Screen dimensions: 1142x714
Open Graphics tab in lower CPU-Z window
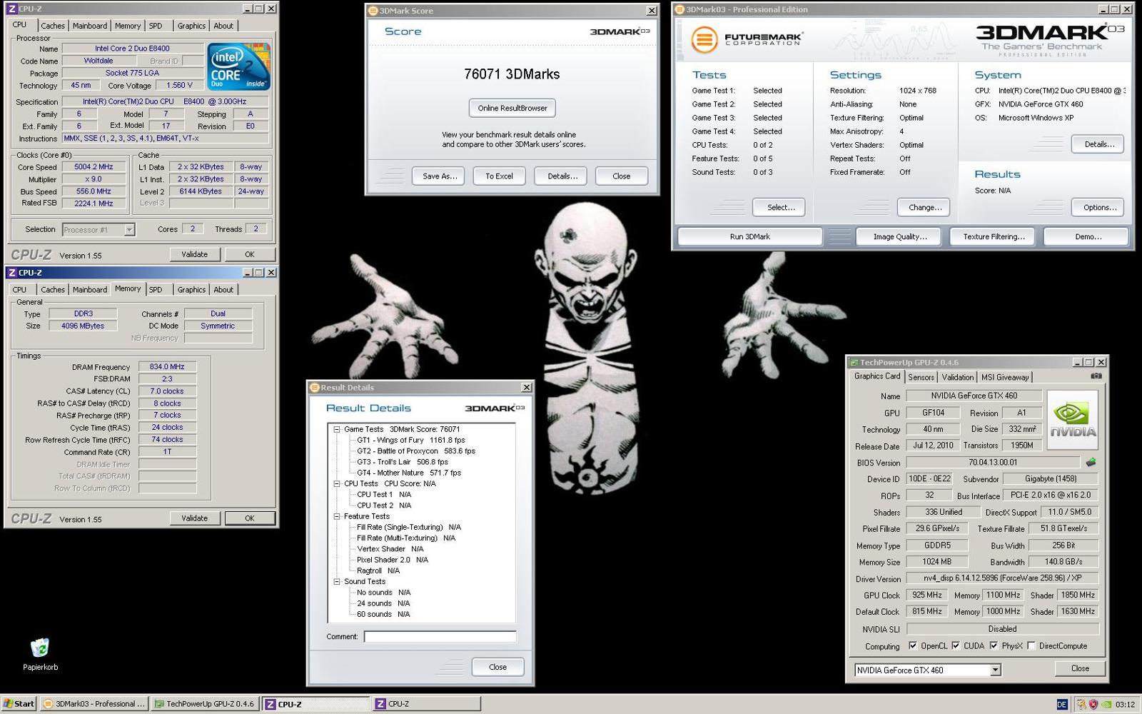(x=191, y=290)
